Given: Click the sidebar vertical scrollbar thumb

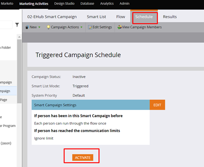Looking at the screenshot, I should coord(19,71).
